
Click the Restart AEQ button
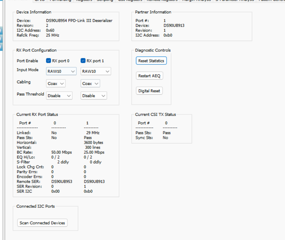pos(149,76)
